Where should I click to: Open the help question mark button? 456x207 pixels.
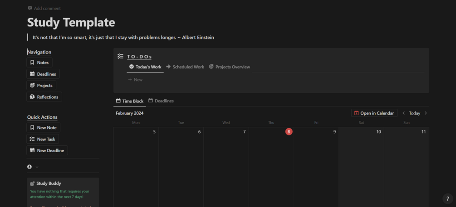[x=447, y=199]
